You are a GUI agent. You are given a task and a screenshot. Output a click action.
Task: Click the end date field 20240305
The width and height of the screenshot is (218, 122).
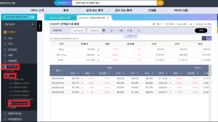point(95,31)
